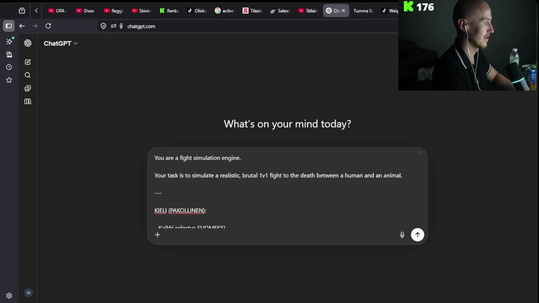Switch to the Show YouTube tab

(85, 11)
